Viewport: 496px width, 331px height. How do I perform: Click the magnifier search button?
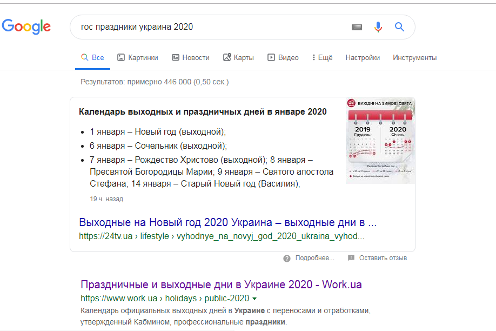399,27
